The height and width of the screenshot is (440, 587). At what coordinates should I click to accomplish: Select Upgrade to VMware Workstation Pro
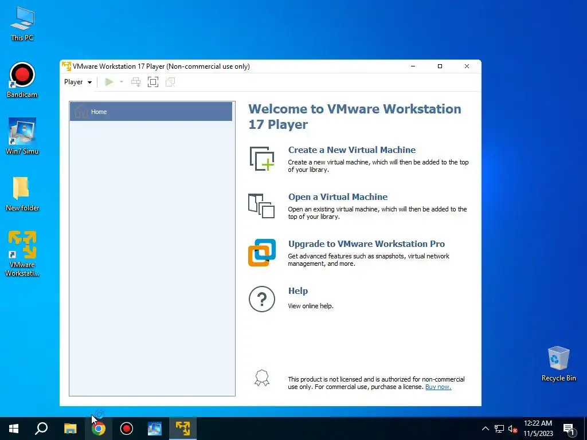pyautogui.click(x=366, y=244)
